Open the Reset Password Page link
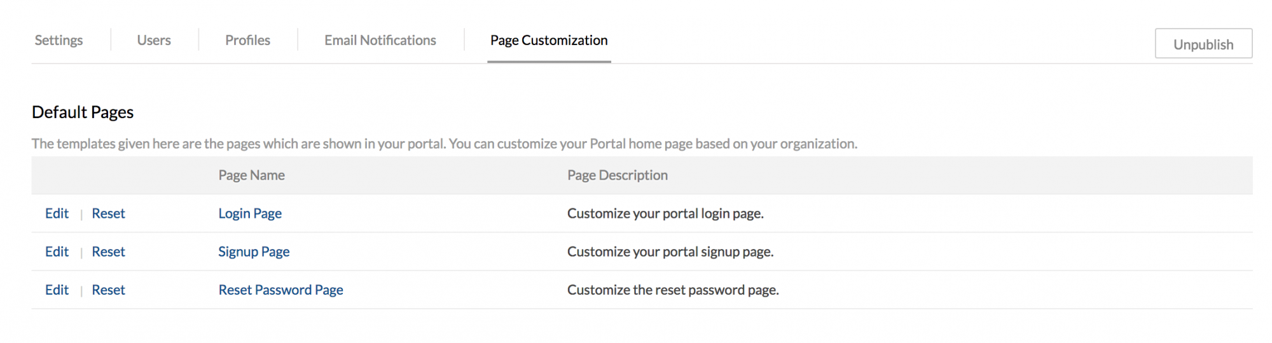Viewport: 1272px width, 343px height. [x=280, y=290]
